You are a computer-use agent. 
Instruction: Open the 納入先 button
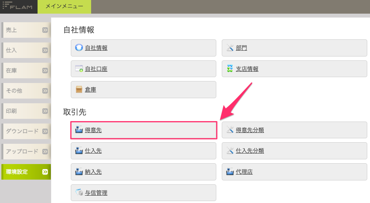[x=144, y=172]
